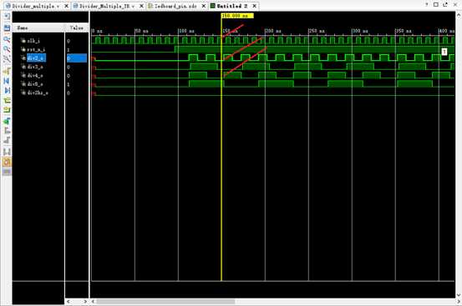The image size is (462, 306).
Task: Click the Go to Time 0 icon
Action: [7, 81]
